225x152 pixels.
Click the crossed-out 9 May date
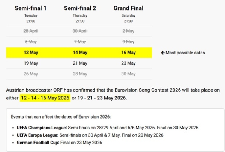129,42
